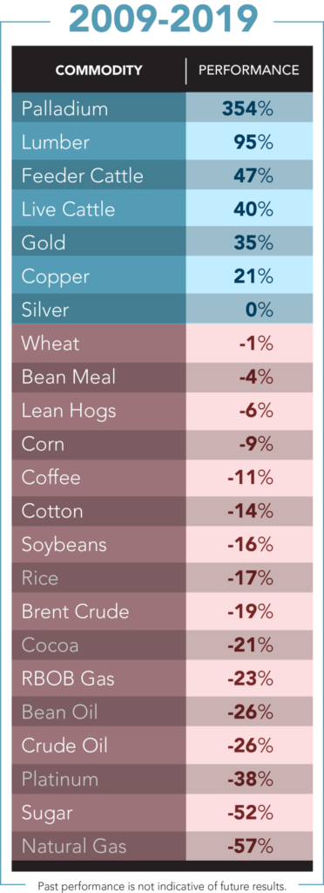Click the 2009-2019 title heading

pos(162,19)
